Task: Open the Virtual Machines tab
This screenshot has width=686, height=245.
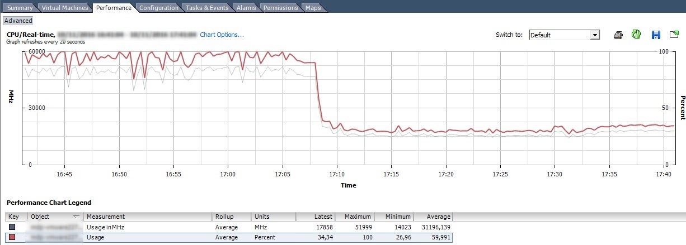Action: [65, 8]
